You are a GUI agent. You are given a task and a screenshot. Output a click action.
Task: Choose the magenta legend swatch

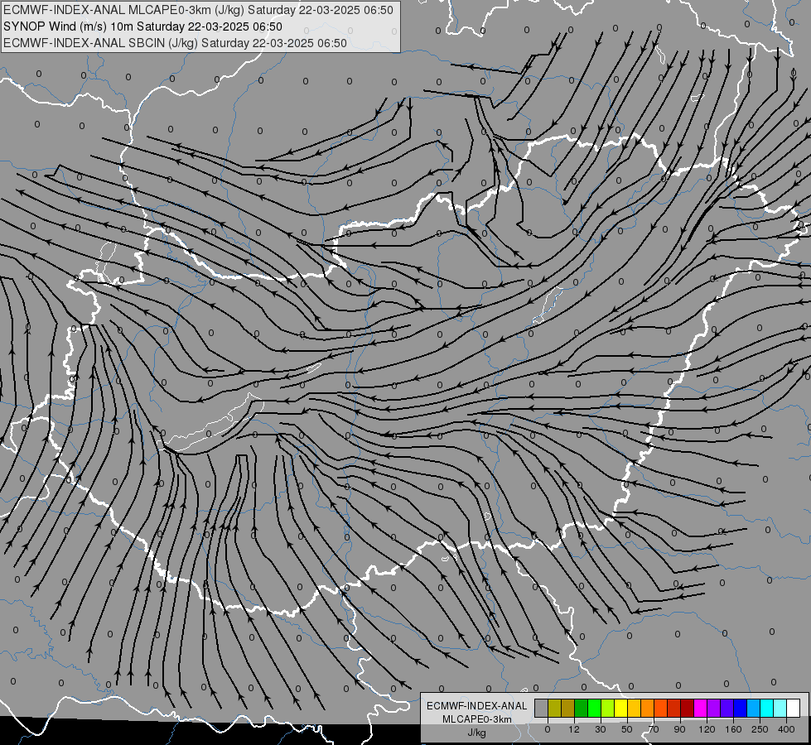(x=700, y=708)
